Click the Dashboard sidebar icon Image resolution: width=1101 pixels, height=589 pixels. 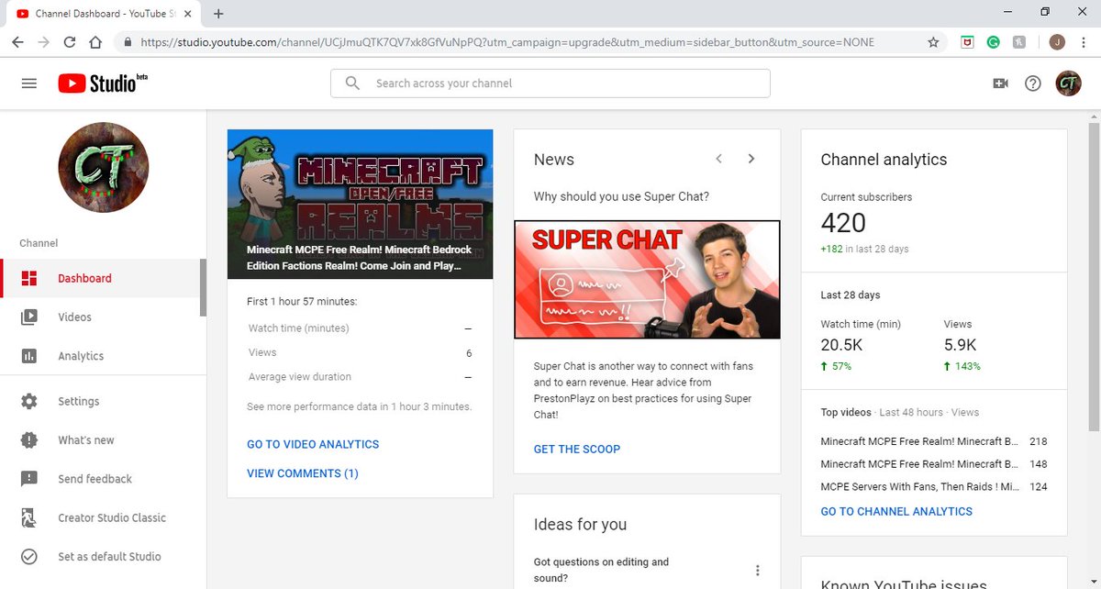29,279
